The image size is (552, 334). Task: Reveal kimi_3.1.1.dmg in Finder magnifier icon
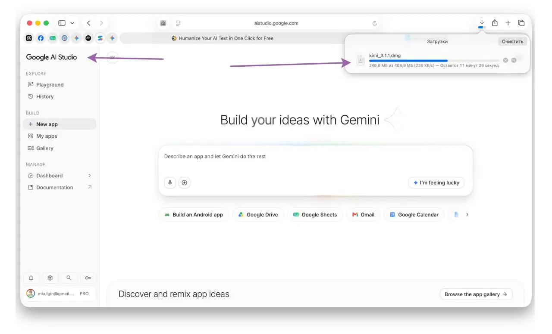pos(514,60)
